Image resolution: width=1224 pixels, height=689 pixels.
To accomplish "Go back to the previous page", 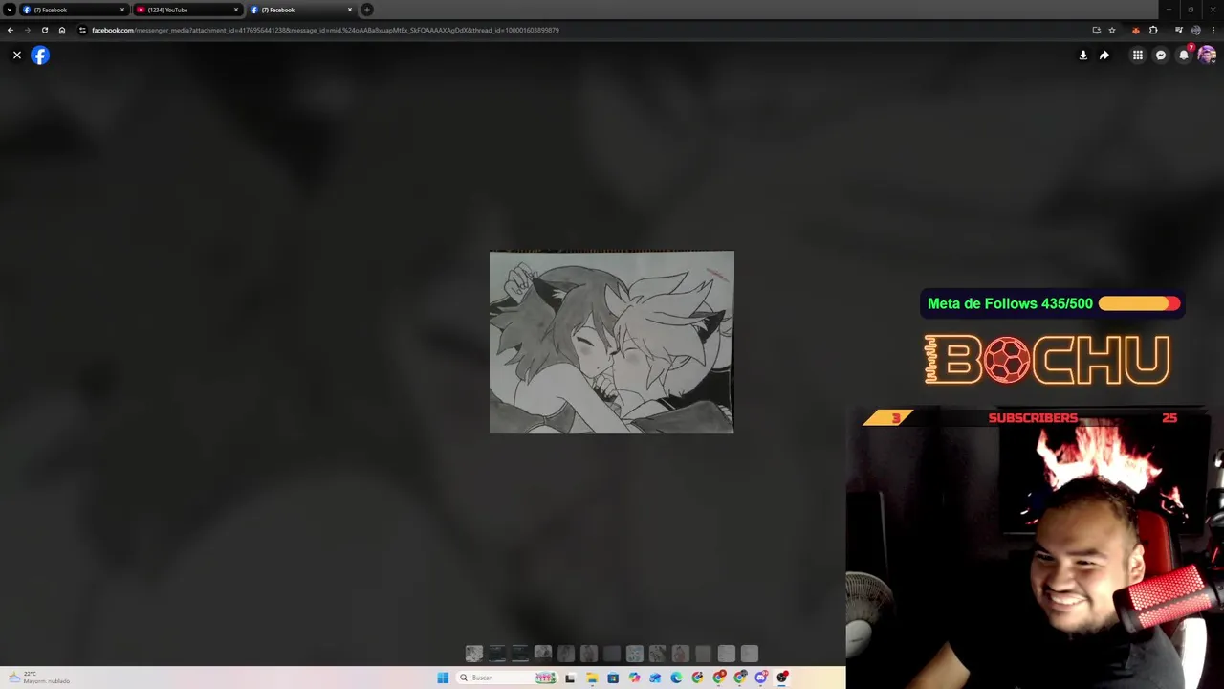I will [x=11, y=30].
